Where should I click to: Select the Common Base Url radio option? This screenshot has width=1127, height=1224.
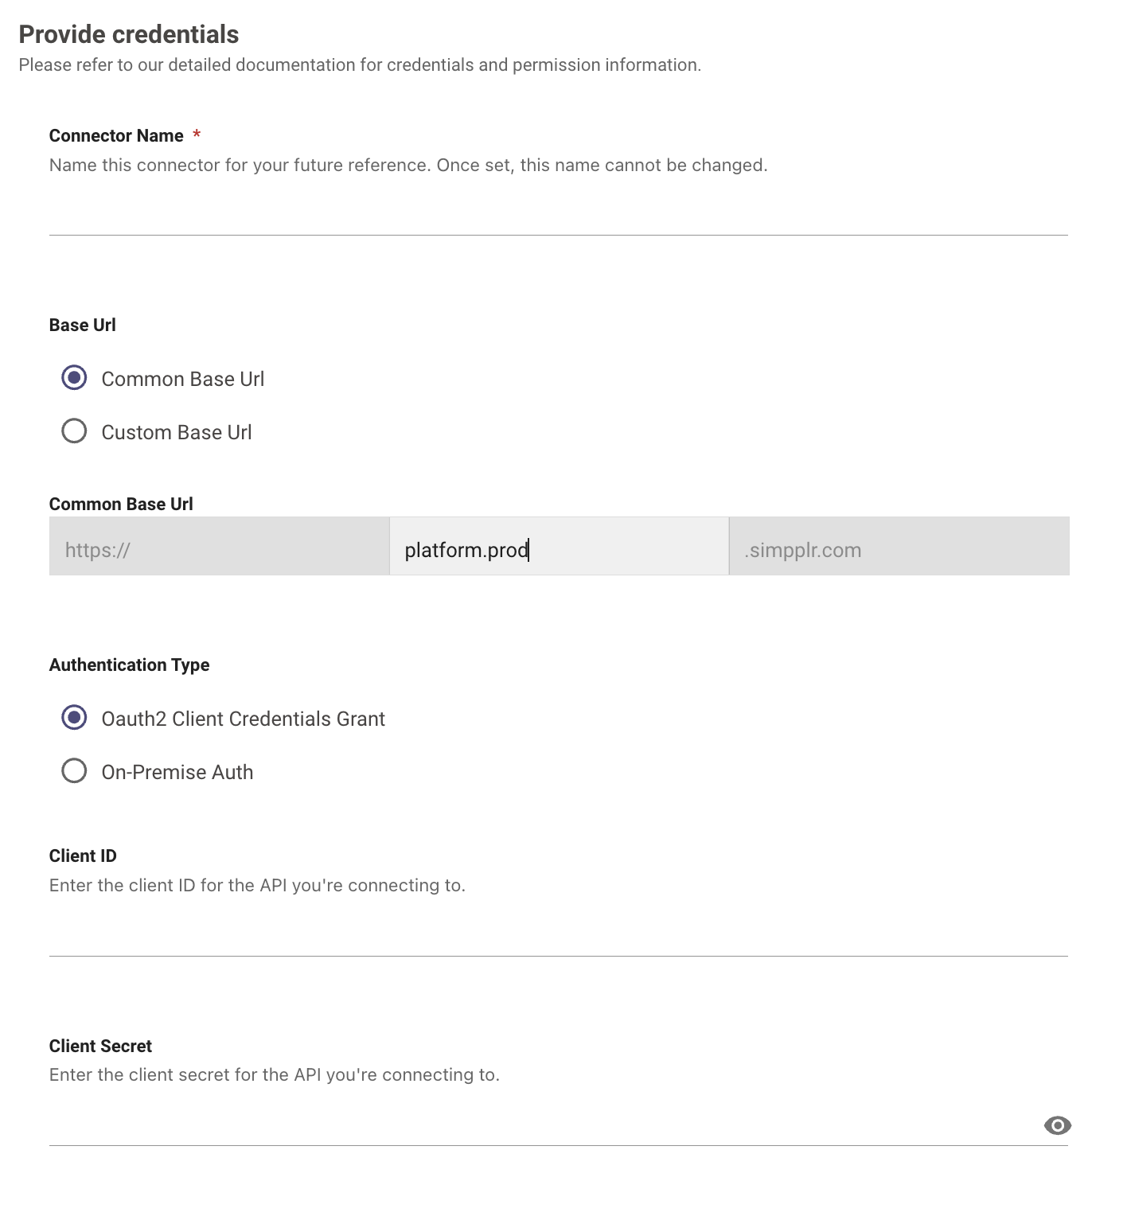(74, 378)
